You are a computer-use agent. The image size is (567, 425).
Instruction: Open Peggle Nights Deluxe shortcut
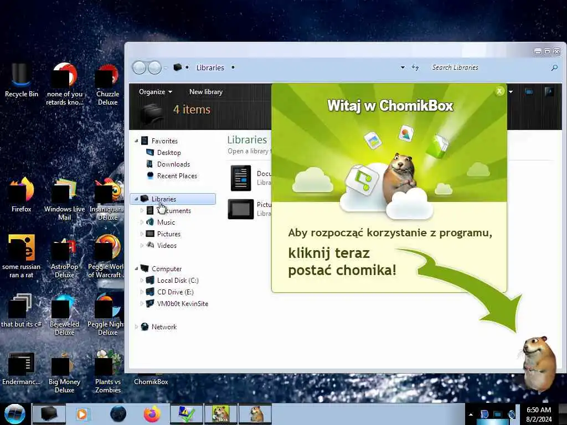click(x=106, y=314)
